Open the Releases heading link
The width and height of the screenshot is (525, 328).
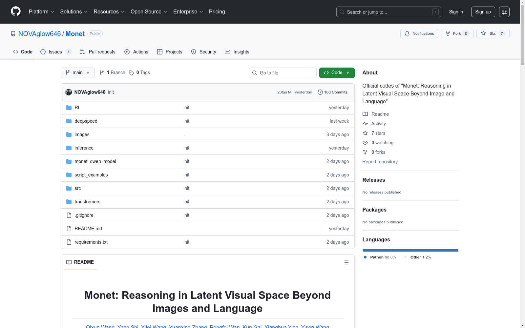point(374,180)
